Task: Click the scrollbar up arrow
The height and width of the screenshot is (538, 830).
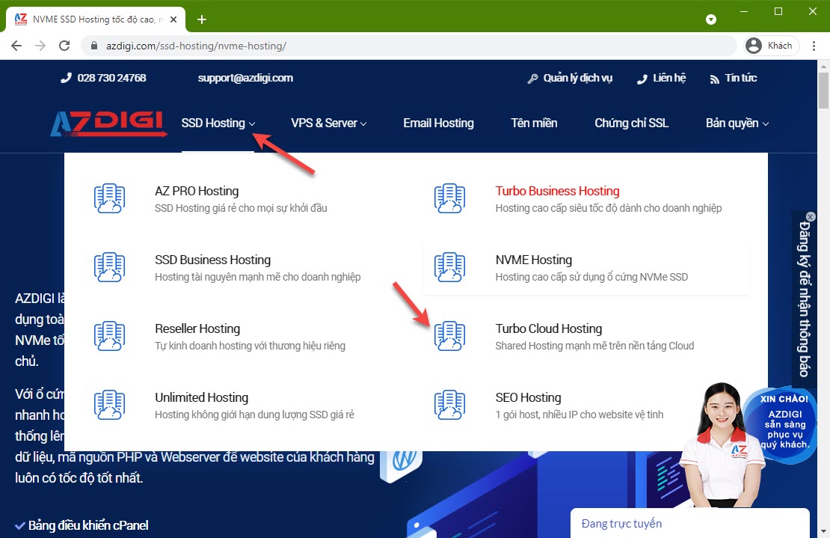Action: tap(823, 66)
